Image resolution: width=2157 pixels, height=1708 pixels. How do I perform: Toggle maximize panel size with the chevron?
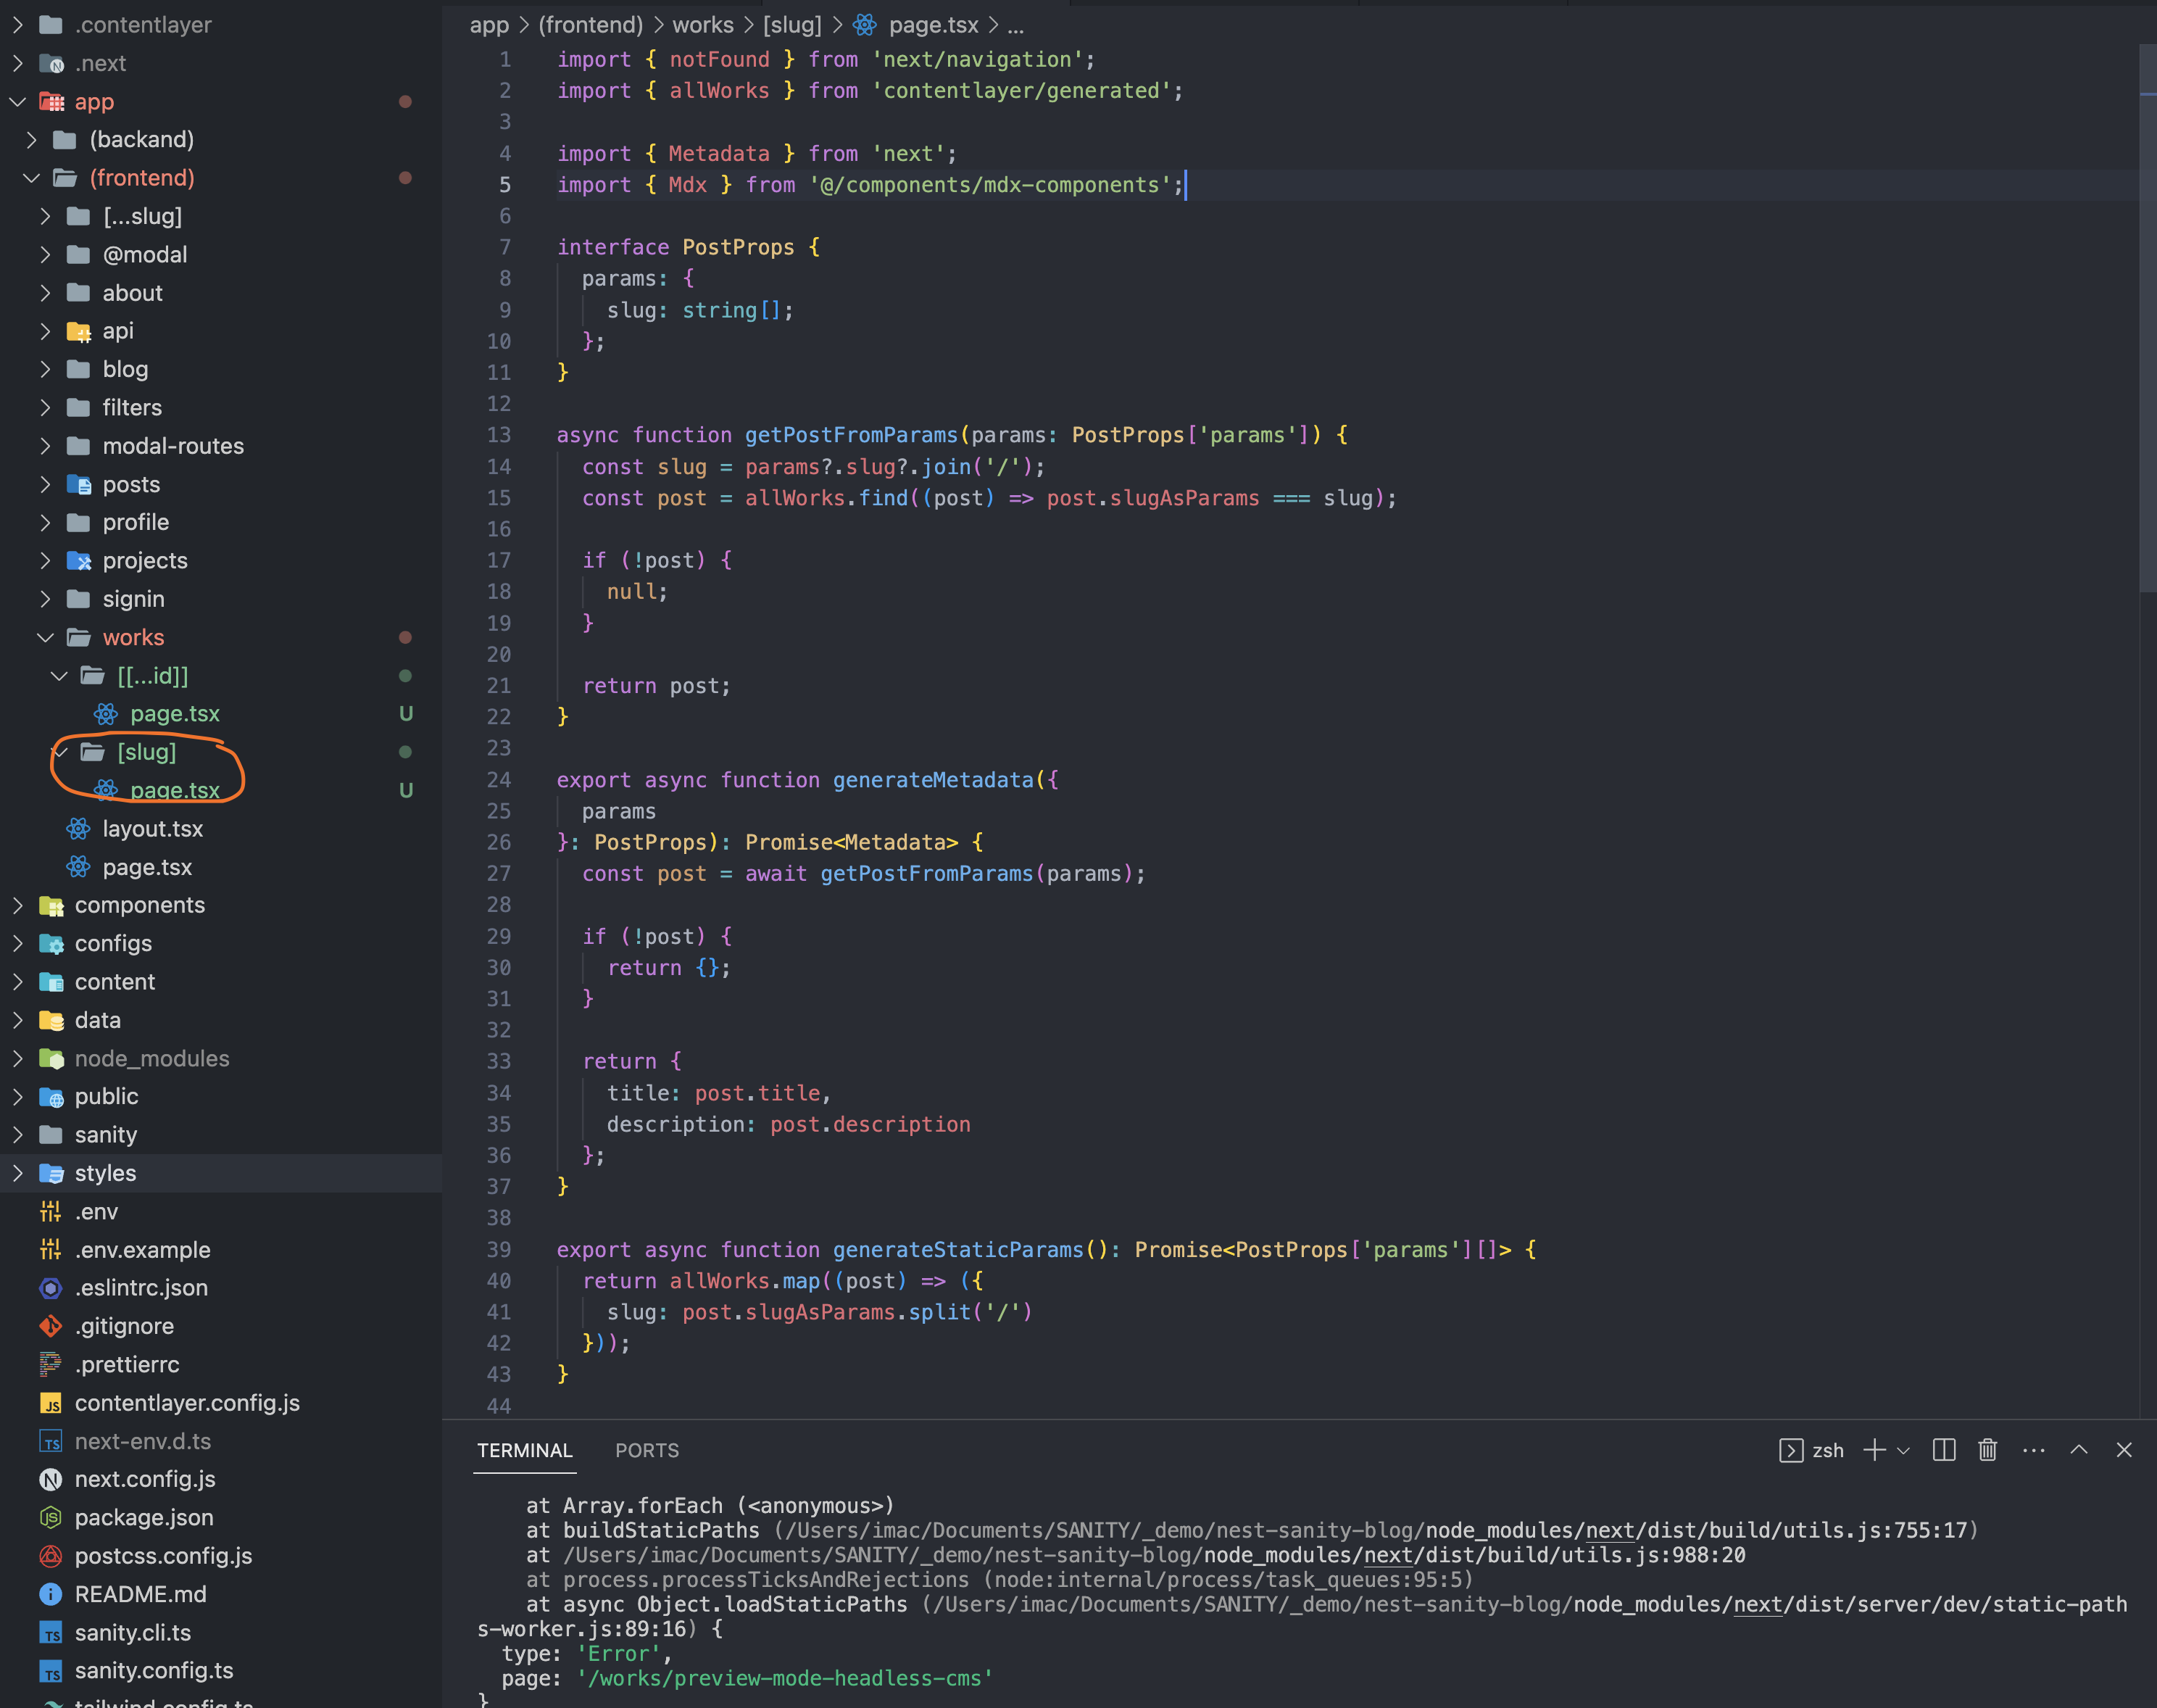(2078, 1450)
